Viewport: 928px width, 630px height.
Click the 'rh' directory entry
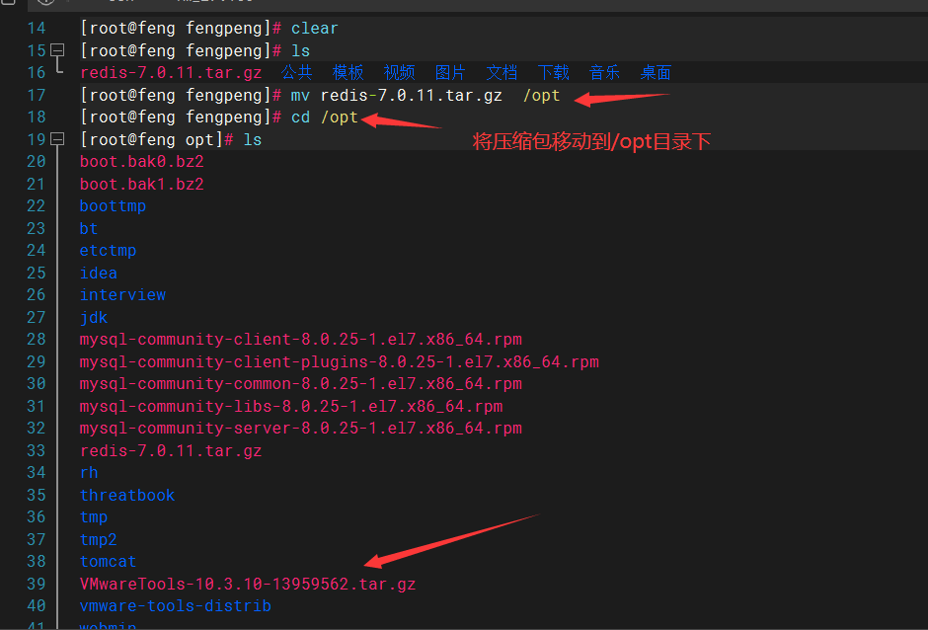coord(89,472)
